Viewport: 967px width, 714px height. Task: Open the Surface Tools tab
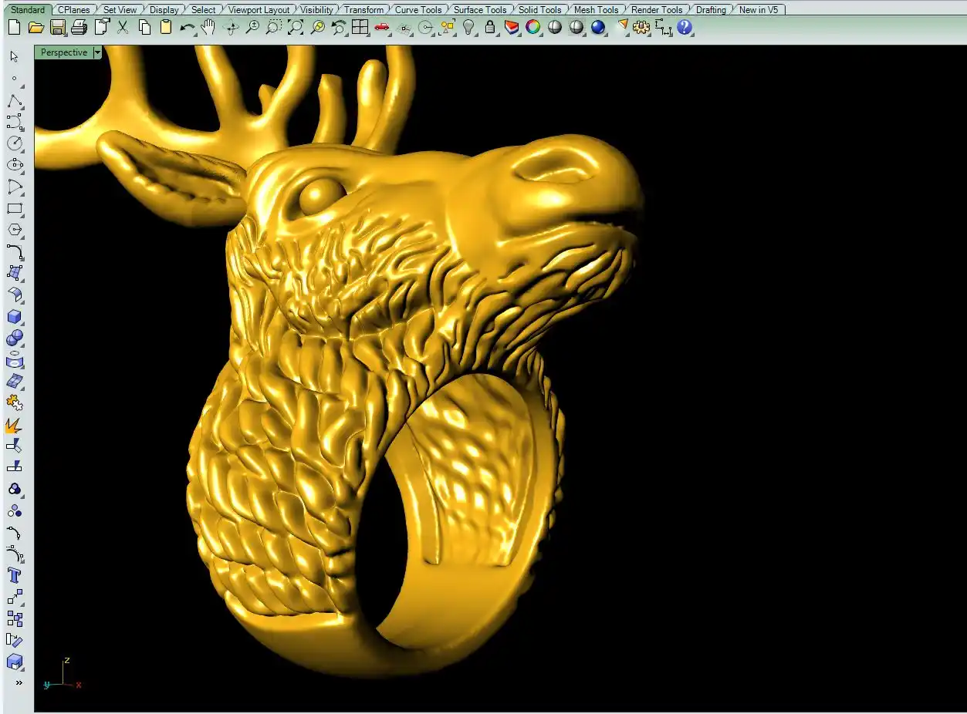[x=479, y=10]
